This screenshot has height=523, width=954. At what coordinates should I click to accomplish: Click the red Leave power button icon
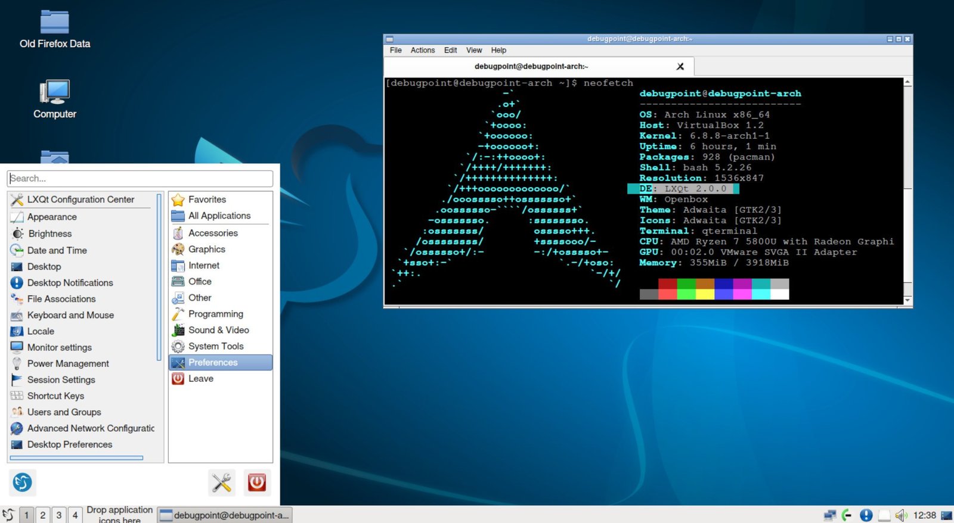click(x=257, y=482)
